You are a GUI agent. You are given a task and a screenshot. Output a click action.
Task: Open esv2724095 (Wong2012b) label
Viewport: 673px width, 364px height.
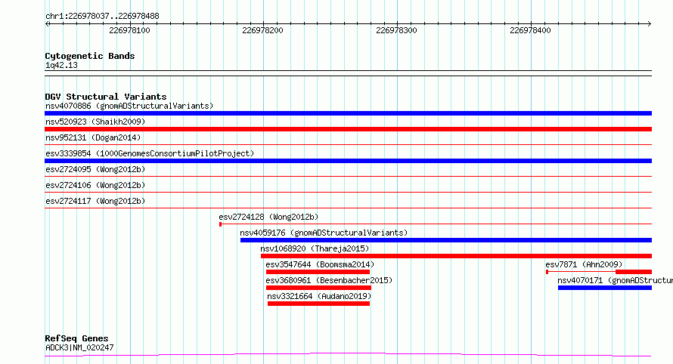coord(95,169)
